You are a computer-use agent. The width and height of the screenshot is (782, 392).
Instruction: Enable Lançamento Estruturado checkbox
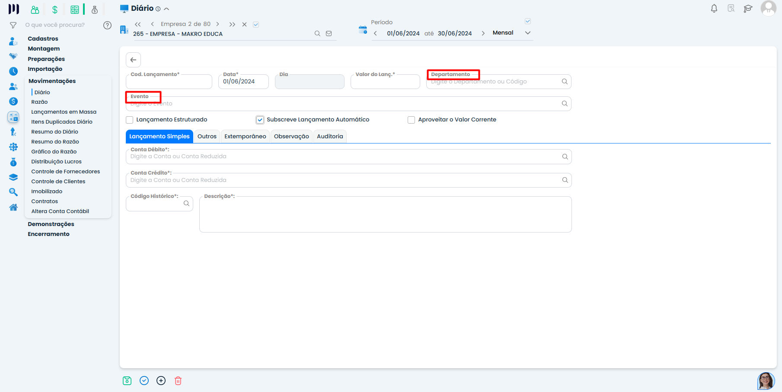tap(130, 120)
